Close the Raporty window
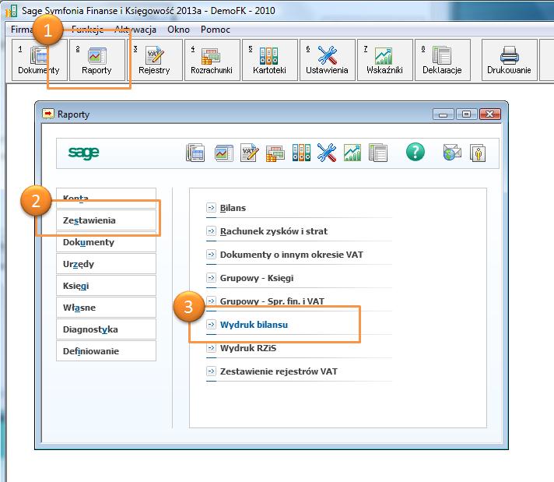 click(489, 114)
